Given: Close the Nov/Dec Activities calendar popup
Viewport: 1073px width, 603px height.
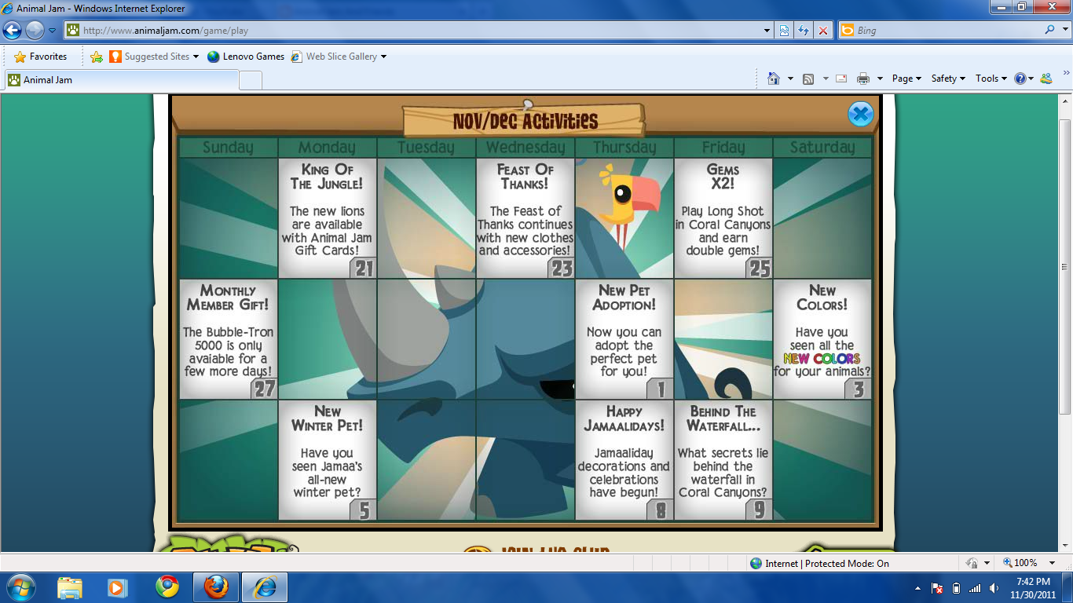Looking at the screenshot, I should pyautogui.click(x=861, y=115).
